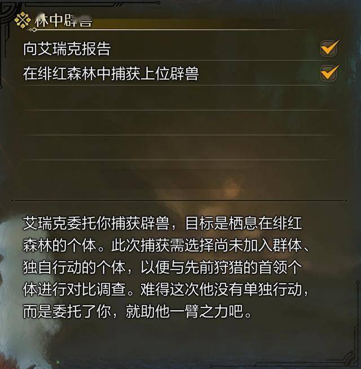
Task: Click the third empty objective row
Action: (179, 148)
